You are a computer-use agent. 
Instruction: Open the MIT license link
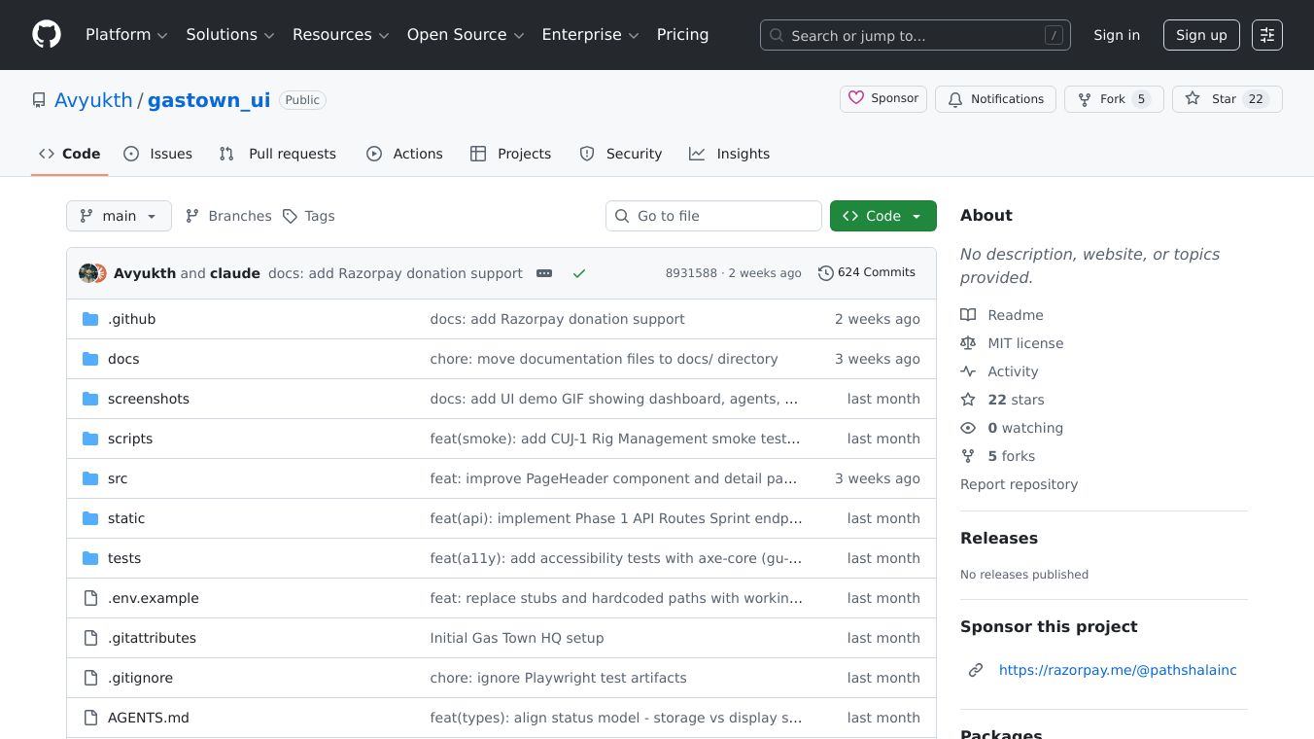coord(1025,343)
